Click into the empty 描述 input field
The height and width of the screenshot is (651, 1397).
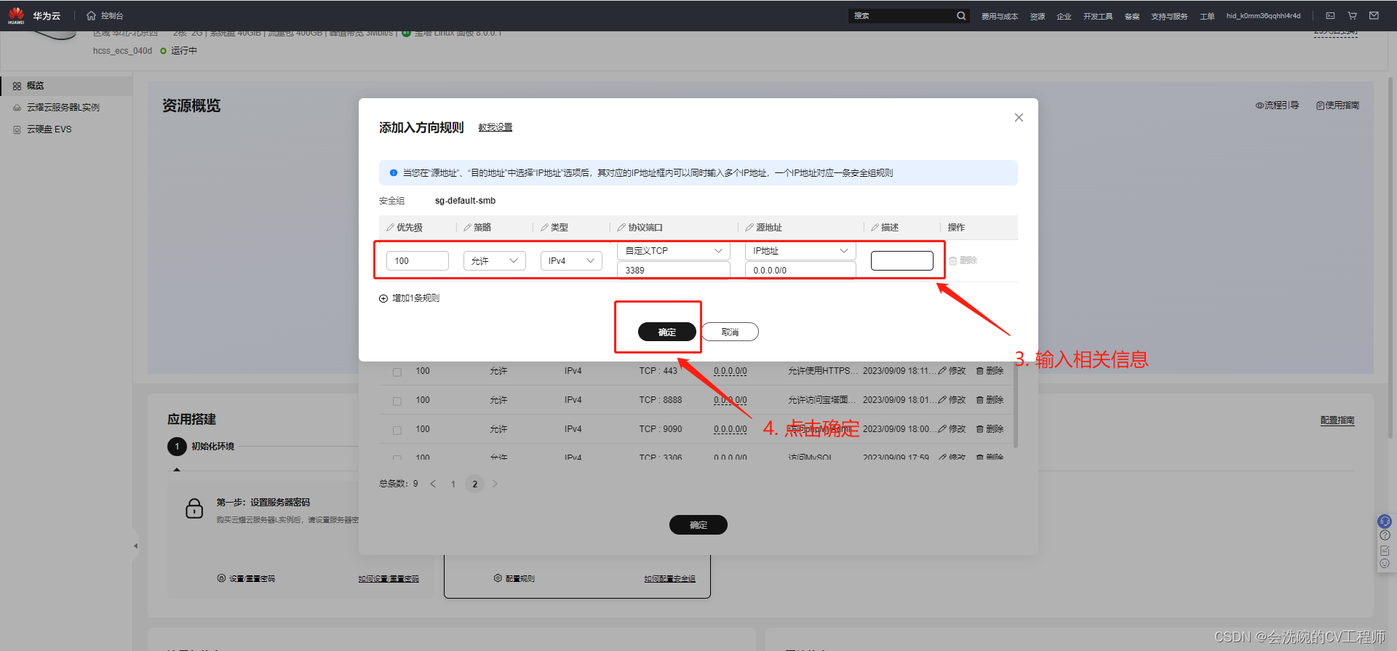902,260
